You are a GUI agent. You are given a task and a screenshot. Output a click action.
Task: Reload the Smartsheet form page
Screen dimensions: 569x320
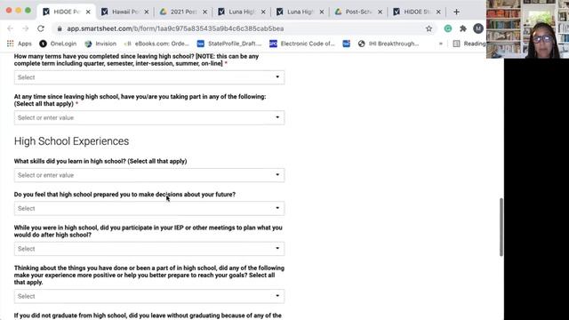(41, 28)
